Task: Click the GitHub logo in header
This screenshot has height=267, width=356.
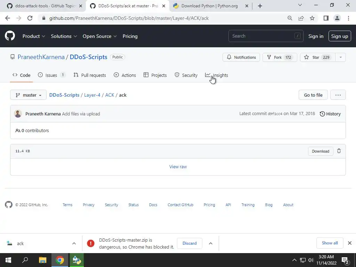Action: point(10,36)
